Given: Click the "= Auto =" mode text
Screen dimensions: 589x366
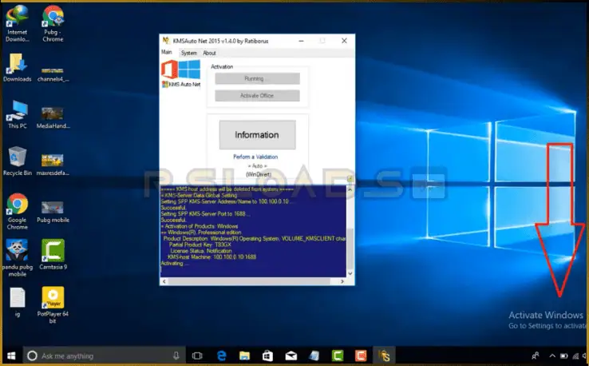Looking at the screenshot, I should (x=257, y=166).
